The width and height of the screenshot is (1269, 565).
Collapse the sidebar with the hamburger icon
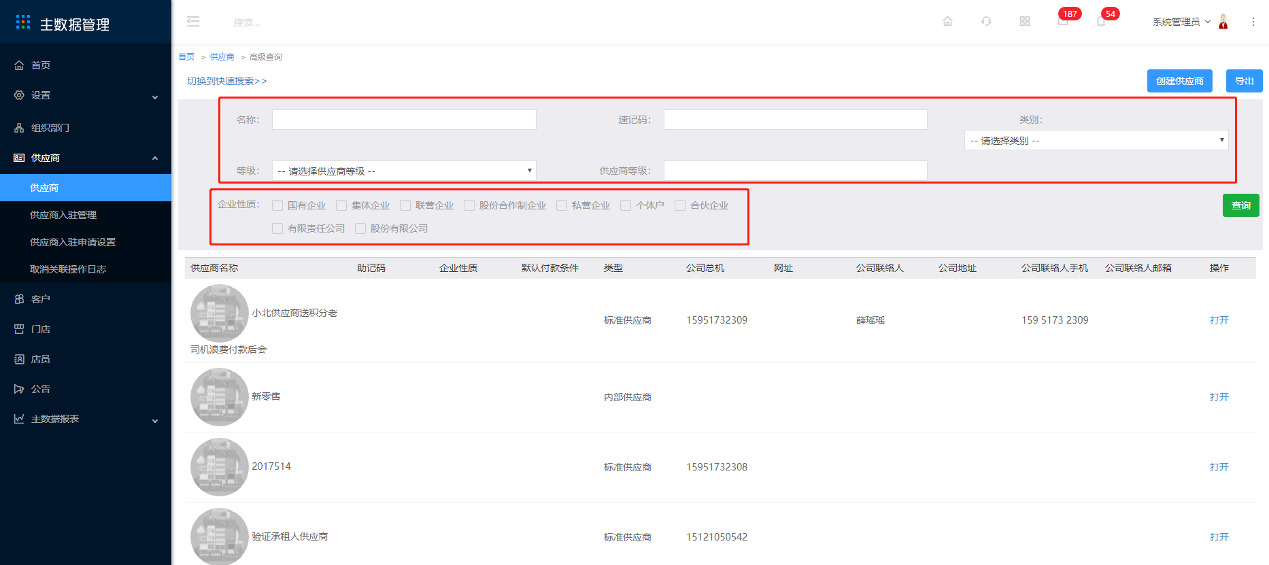coord(193,22)
